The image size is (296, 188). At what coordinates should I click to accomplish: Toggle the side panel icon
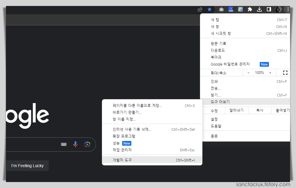pyautogui.click(x=269, y=9)
